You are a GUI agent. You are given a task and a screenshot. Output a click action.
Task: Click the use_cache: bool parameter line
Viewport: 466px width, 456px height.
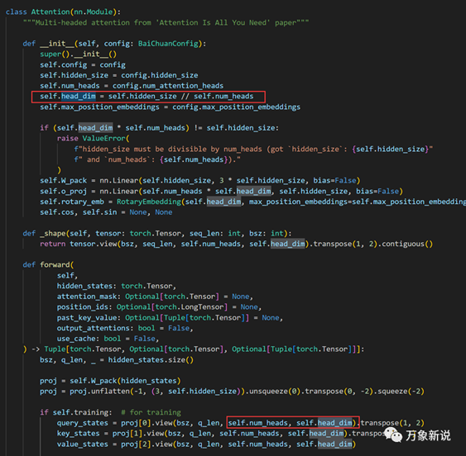tap(108, 339)
